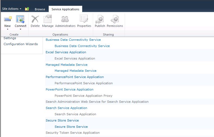Image resolution: width=214 pixels, height=137 pixels.
Task: Click the Delete X icon
Action: (x=35, y=19)
